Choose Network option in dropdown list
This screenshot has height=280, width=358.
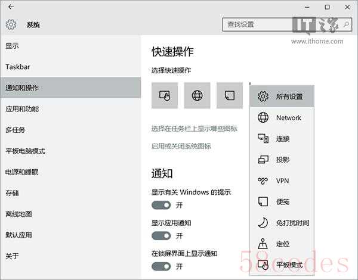(x=282, y=117)
